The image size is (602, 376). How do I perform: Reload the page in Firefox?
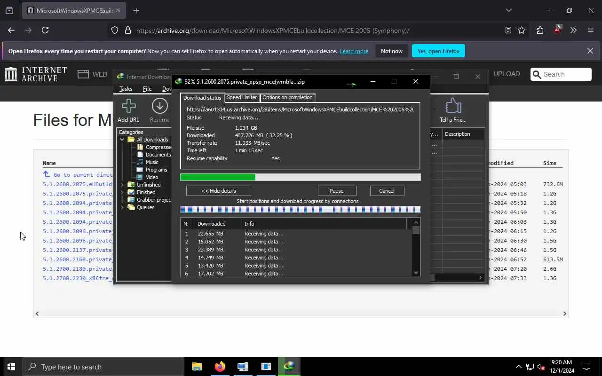tap(45, 30)
